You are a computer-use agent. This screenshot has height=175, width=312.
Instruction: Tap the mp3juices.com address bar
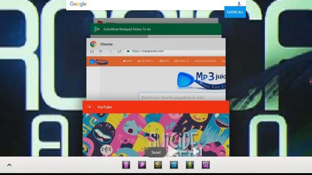(175, 51)
